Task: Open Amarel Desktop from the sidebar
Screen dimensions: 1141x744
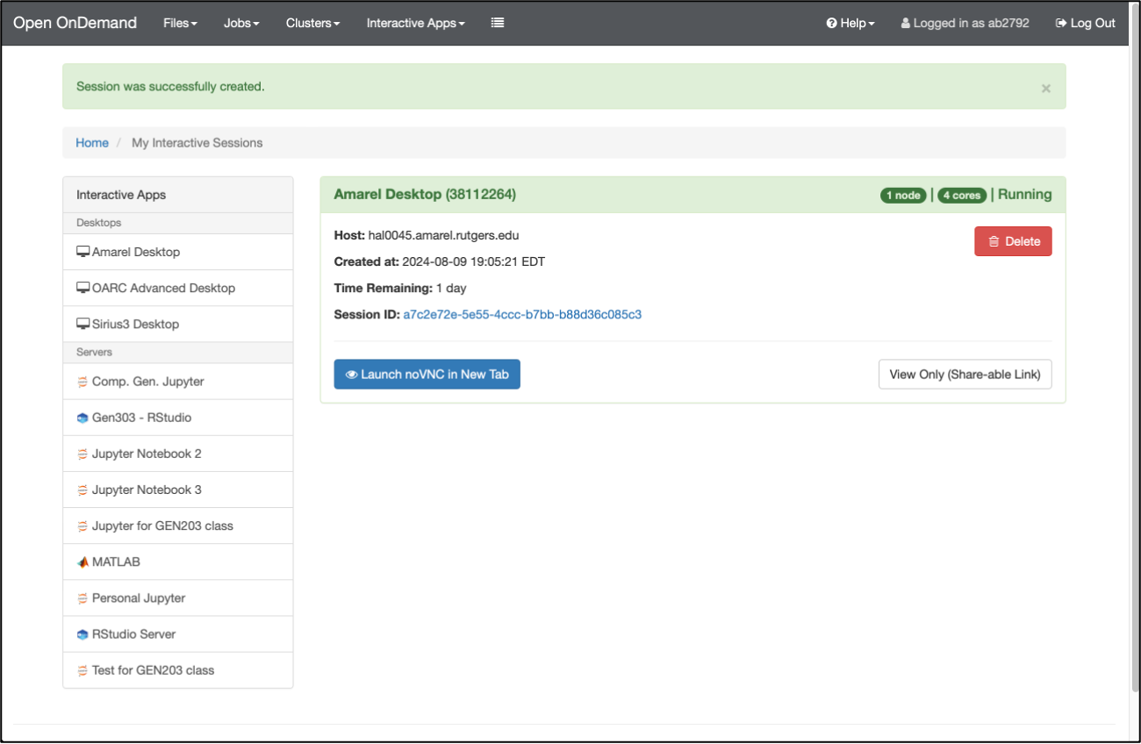Action: (x=135, y=252)
